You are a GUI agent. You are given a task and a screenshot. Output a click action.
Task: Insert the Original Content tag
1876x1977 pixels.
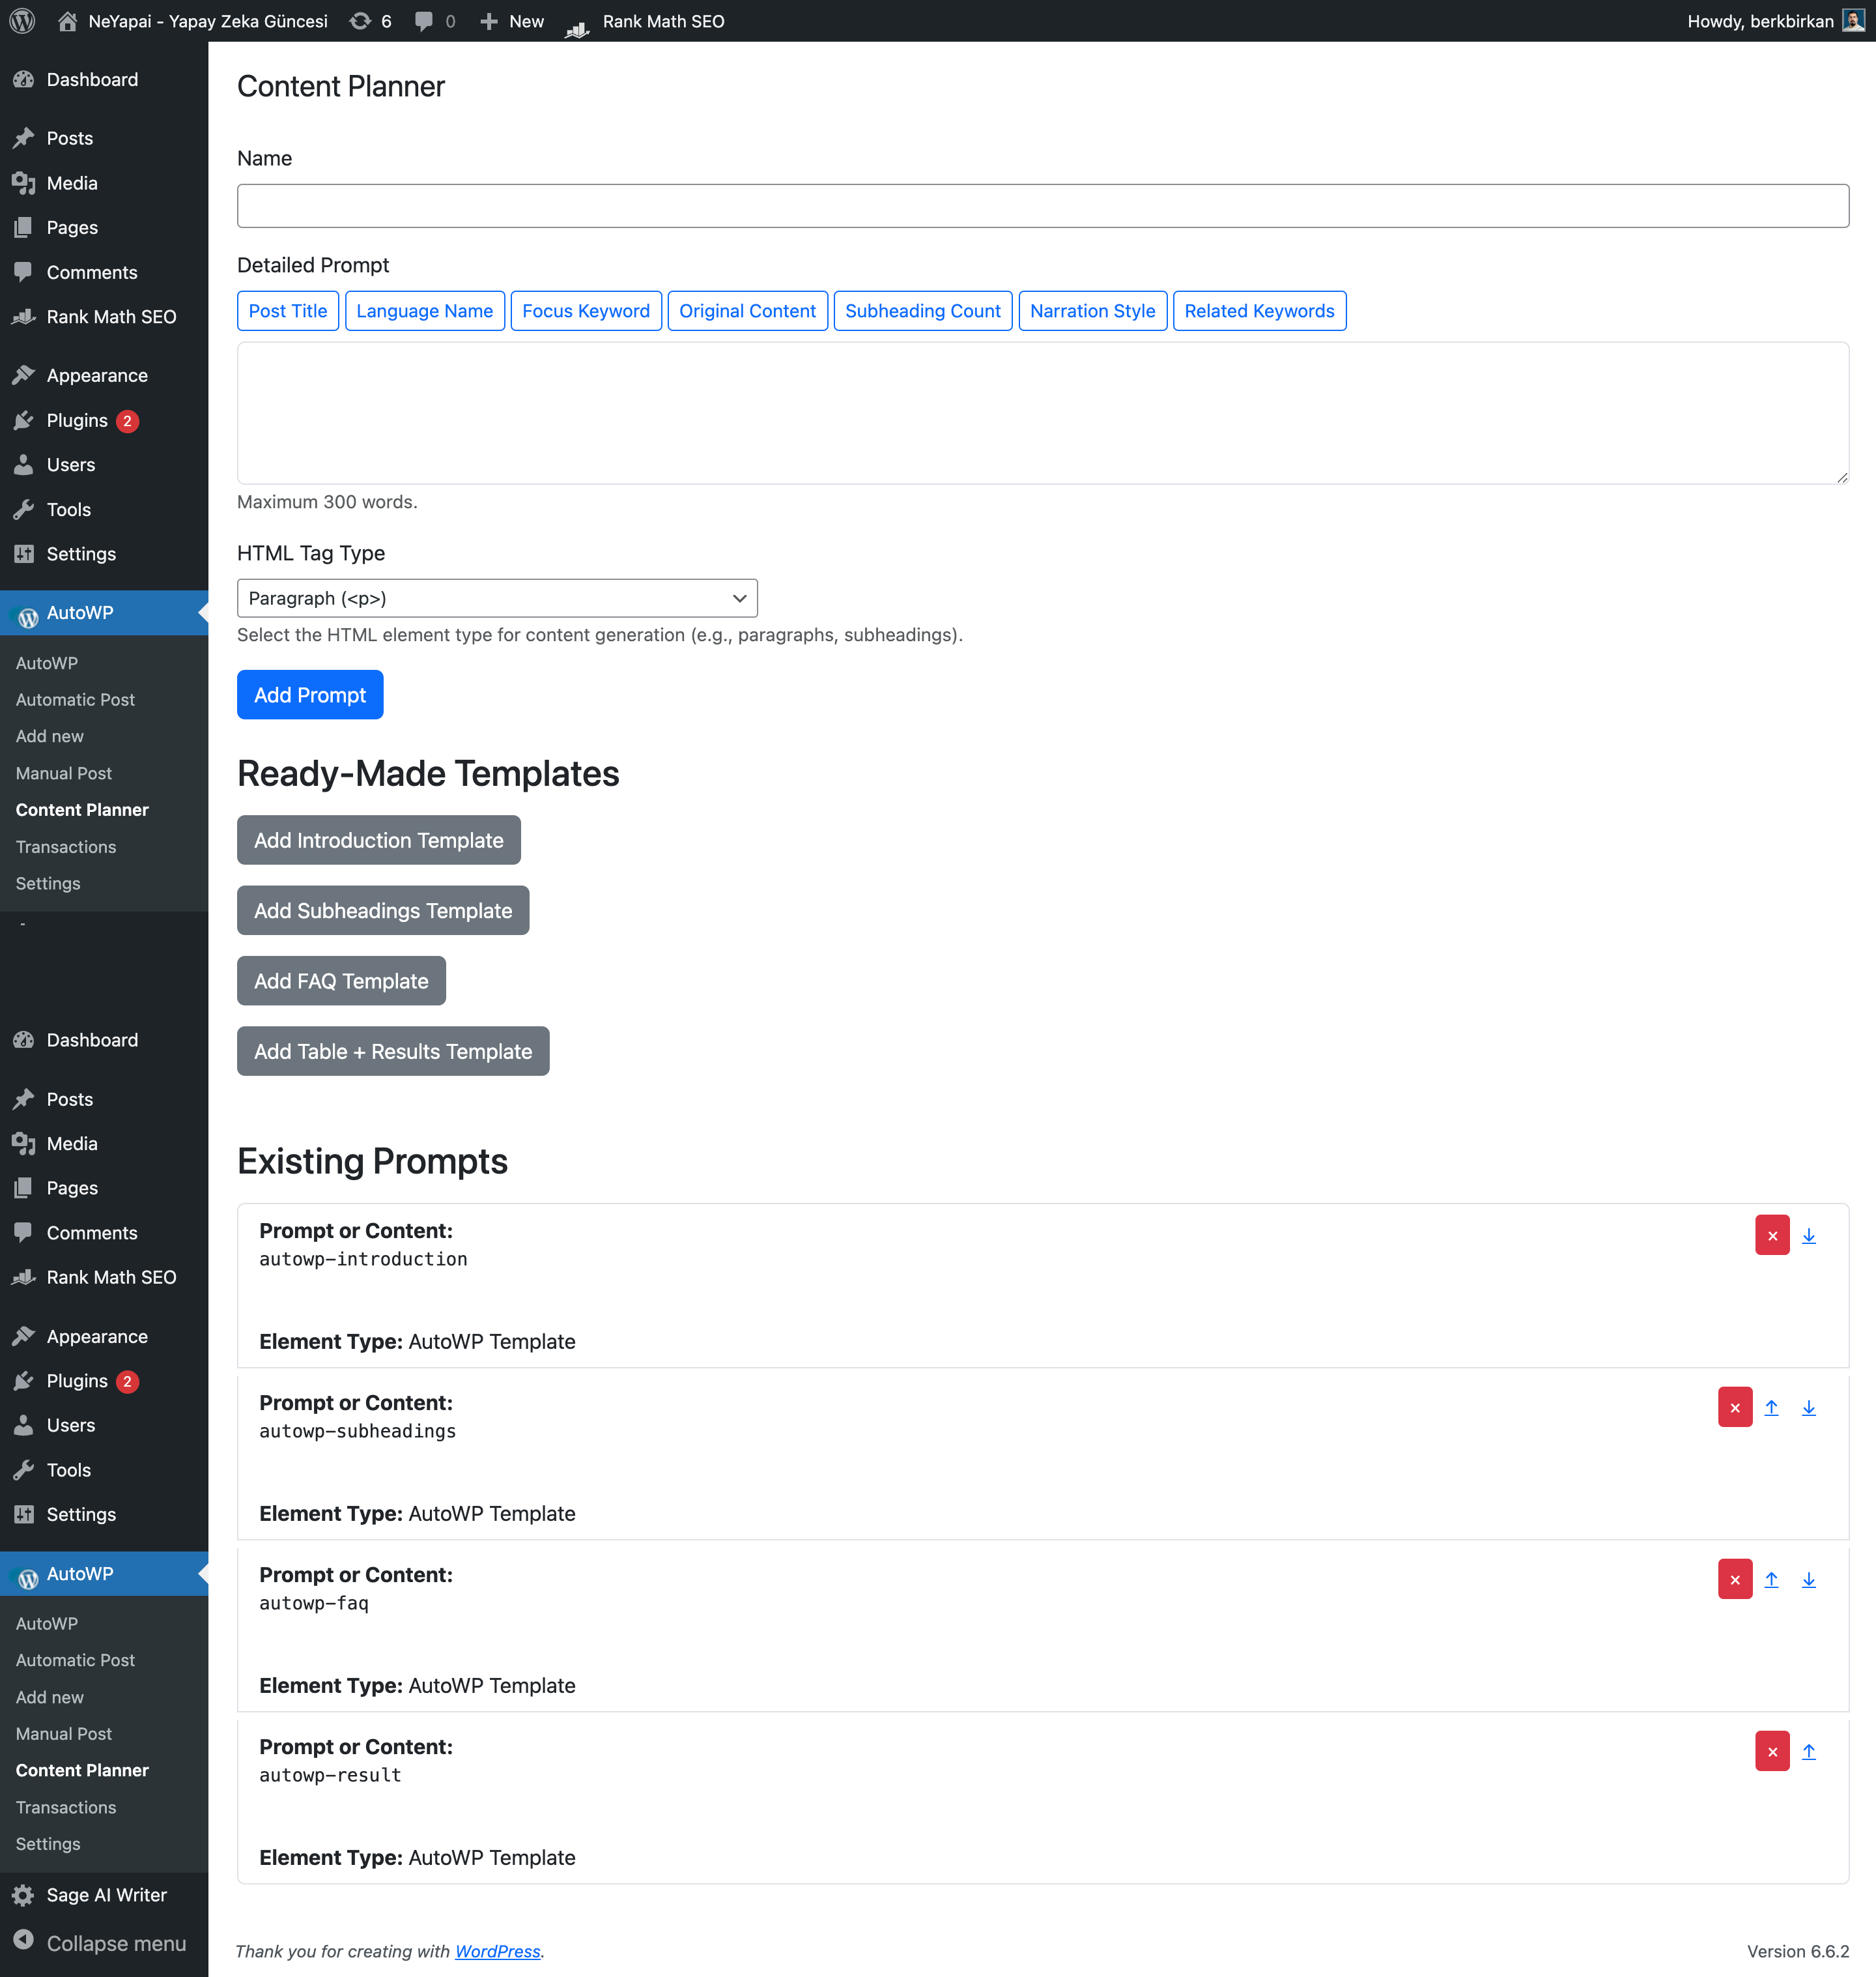coord(747,311)
